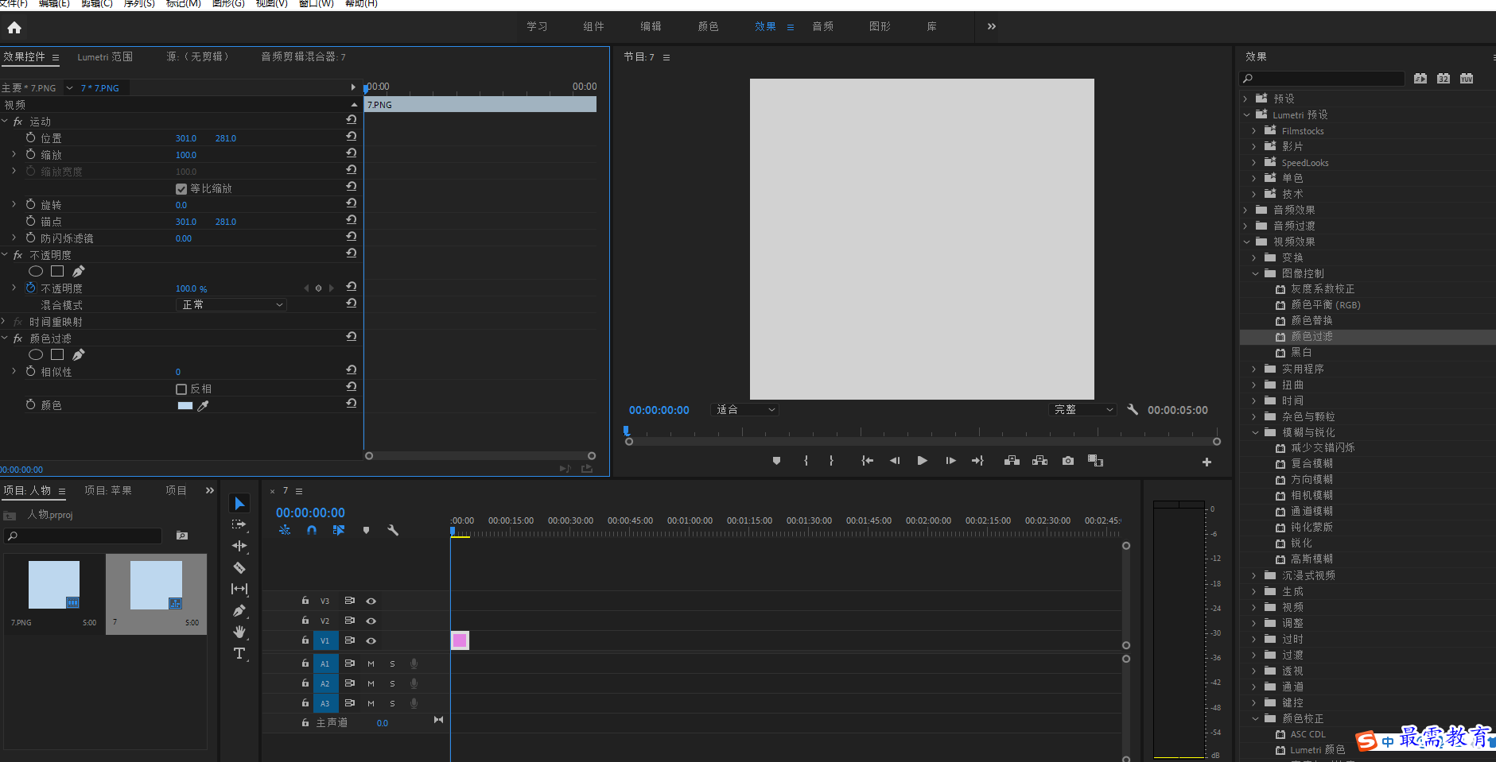1496x762 pixels.
Task: Show more workspaces chevron
Action: [x=992, y=27]
